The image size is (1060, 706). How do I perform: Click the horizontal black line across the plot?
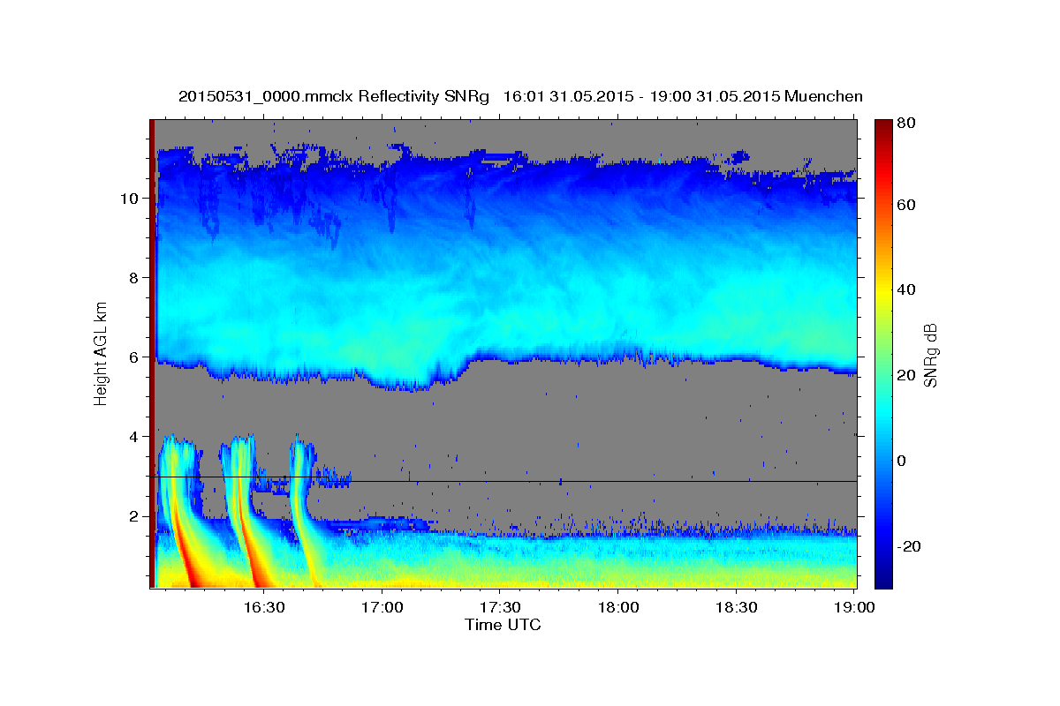tap(503, 479)
